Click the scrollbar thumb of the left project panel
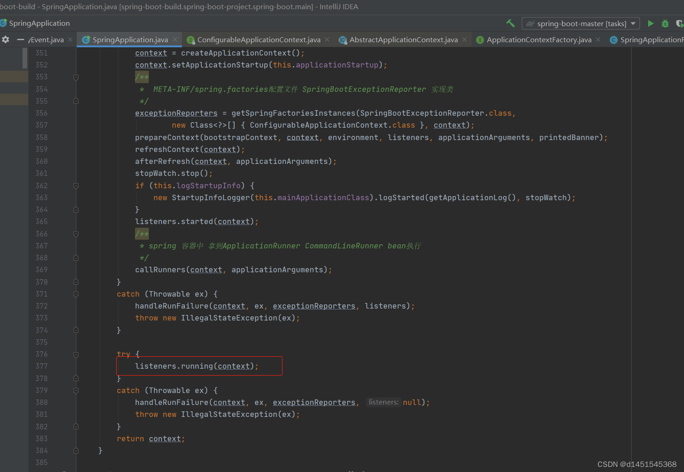Image resolution: width=684 pixels, height=472 pixels. (x=25, y=58)
